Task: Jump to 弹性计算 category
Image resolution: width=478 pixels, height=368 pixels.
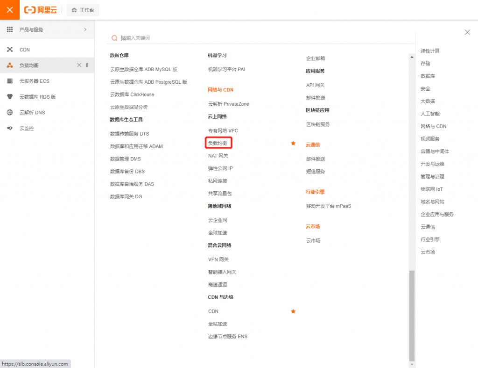Action: [430, 51]
